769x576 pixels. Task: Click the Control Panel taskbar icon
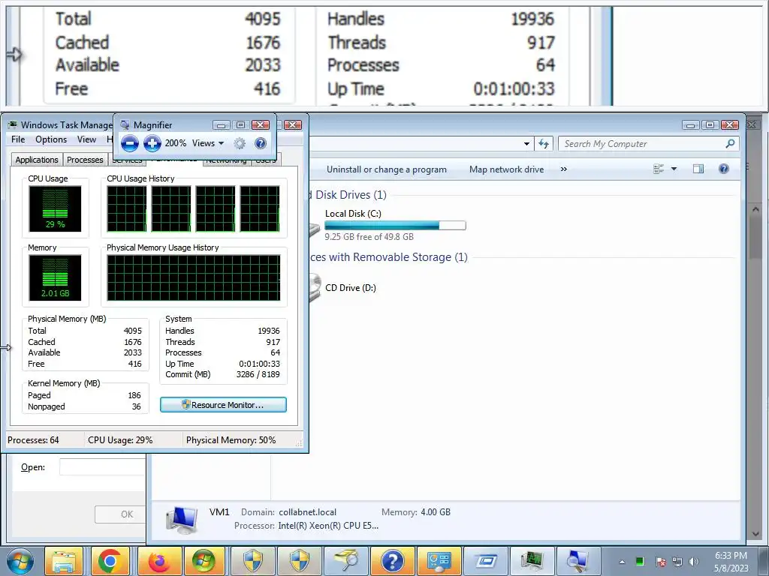pyautogui.click(x=439, y=561)
